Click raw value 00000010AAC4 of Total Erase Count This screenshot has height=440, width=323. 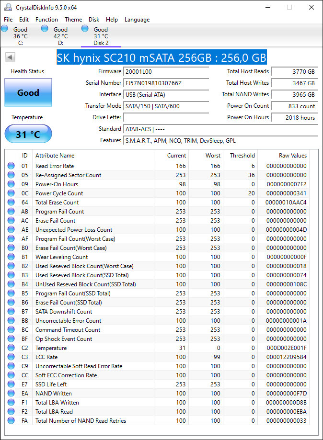[x=286, y=203]
